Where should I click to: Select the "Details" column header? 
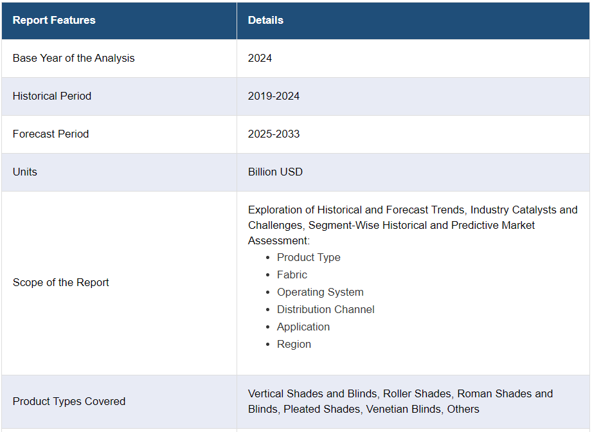(265, 20)
